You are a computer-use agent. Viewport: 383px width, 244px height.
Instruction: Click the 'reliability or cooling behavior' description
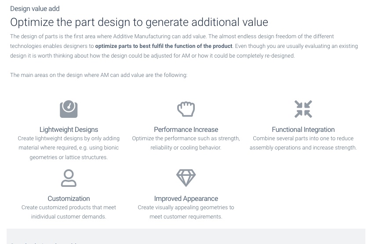(x=186, y=143)
